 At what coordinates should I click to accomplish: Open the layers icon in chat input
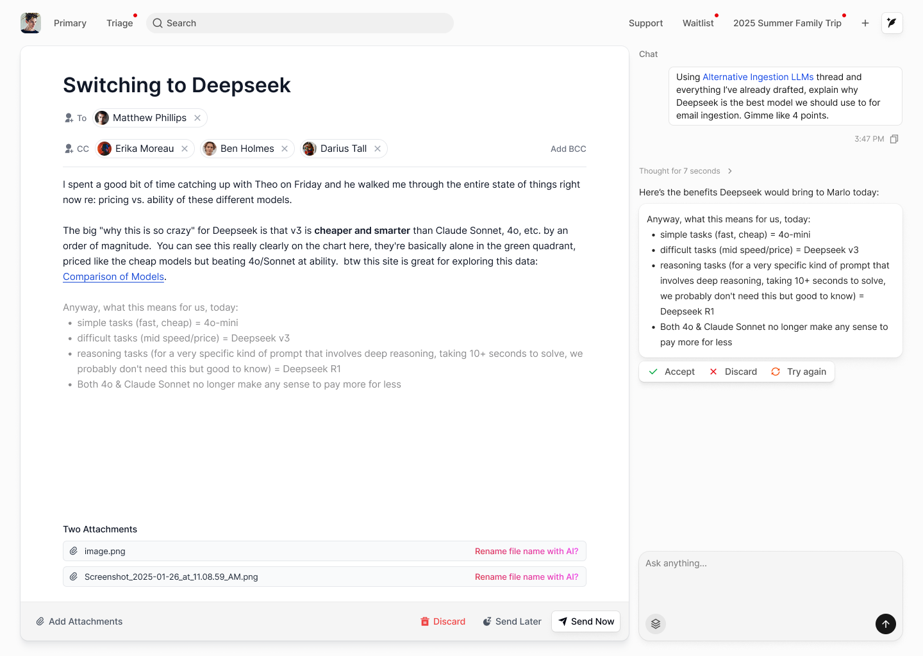coord(656,624)
